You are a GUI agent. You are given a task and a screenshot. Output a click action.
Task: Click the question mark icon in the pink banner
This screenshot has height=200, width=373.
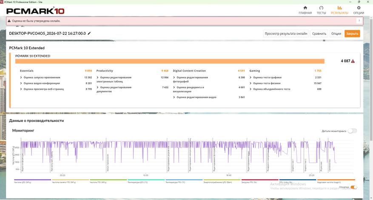[x=359, y=21]
